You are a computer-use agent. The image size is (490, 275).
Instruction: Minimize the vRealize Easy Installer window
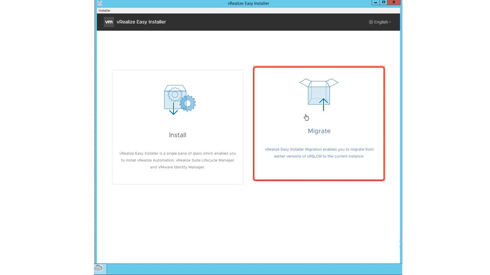tap(375, 3)
